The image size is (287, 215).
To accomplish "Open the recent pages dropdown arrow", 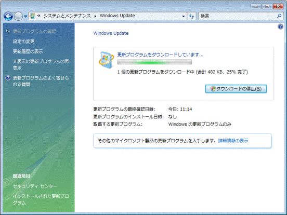I will tap(25, 16).
